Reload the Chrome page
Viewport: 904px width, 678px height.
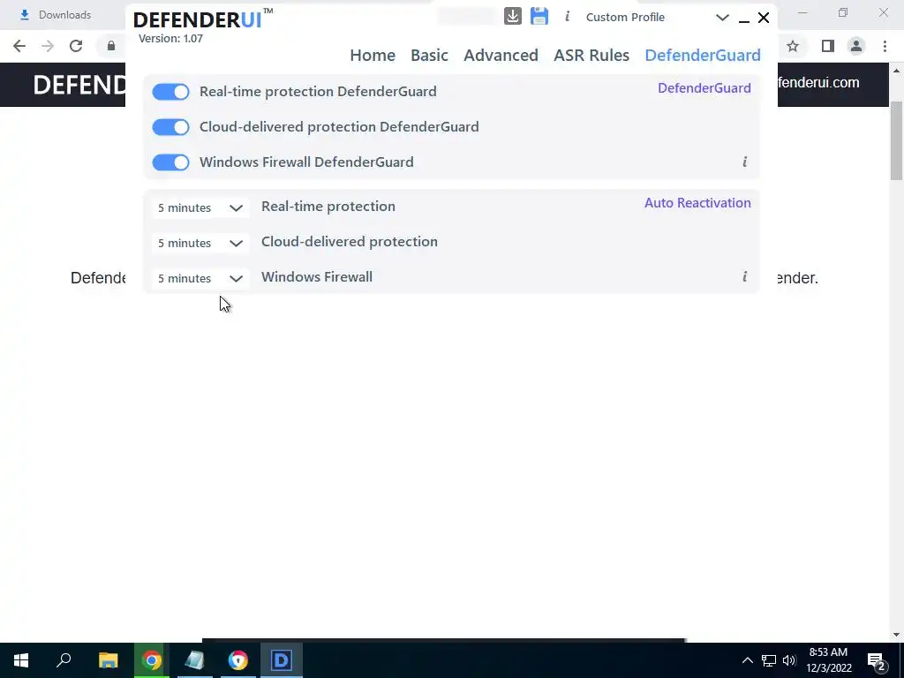pyautogui.click(x=76, y=46)
